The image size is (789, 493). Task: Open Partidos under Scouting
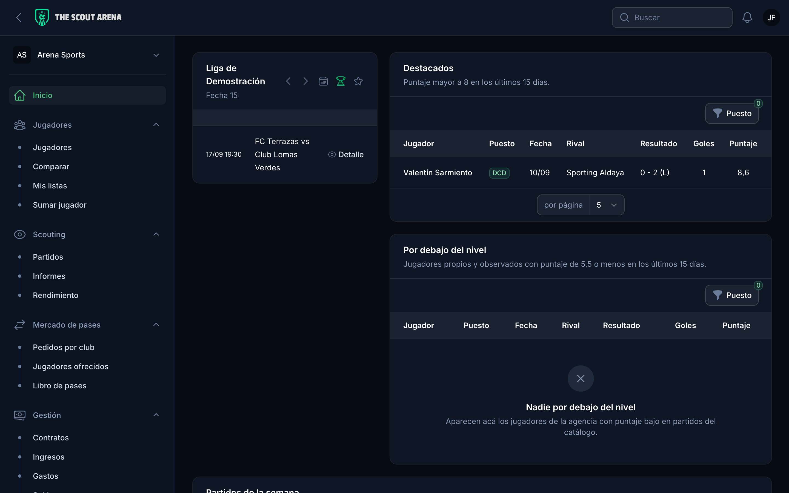(x=48, y=257)
